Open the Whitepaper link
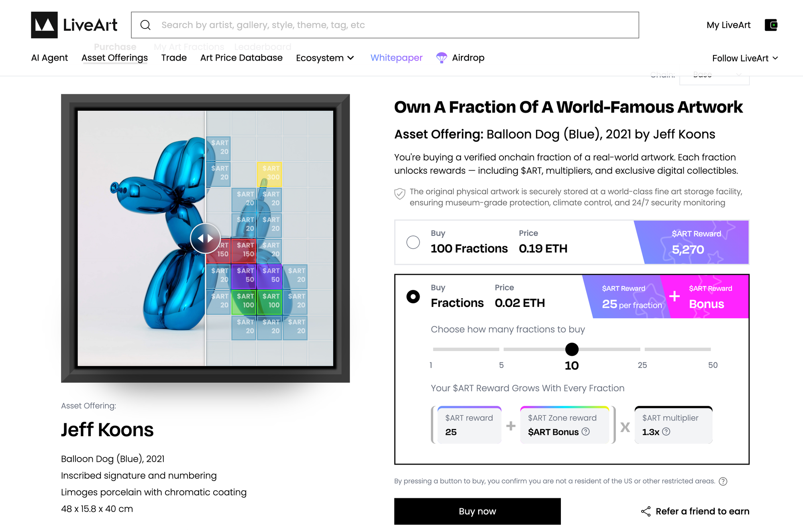This screenshot has height=530, width=803. [396, 58]
